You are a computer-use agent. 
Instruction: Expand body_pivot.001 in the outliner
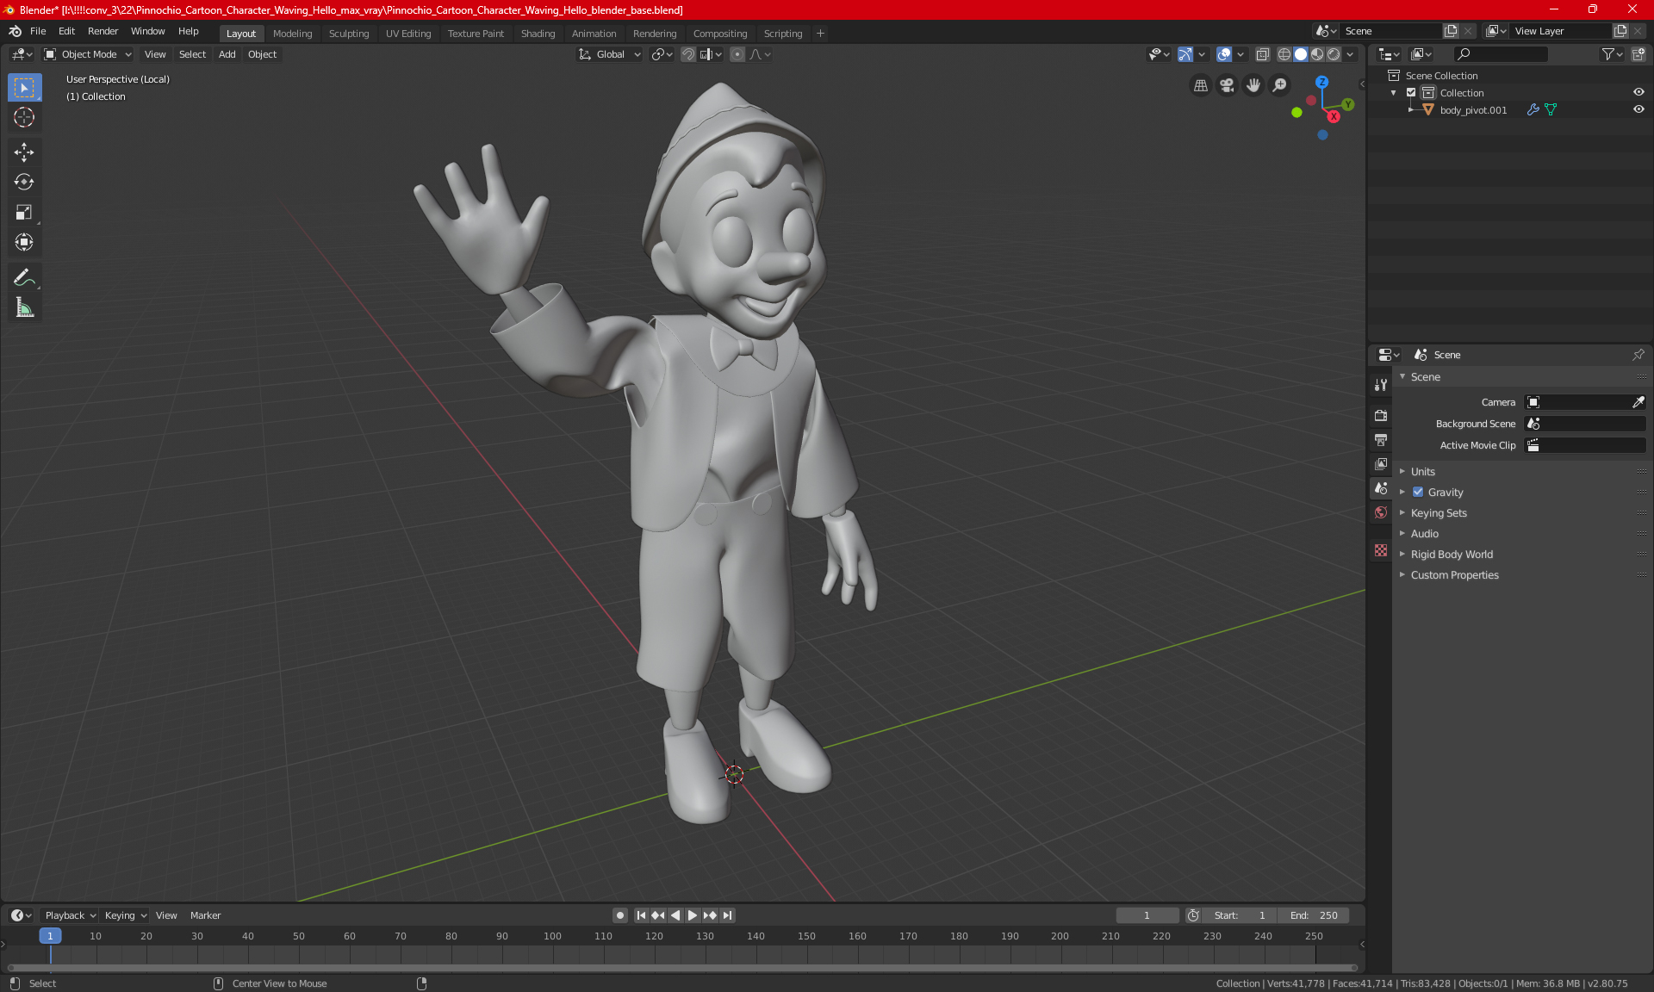(x=1410, y=109)
